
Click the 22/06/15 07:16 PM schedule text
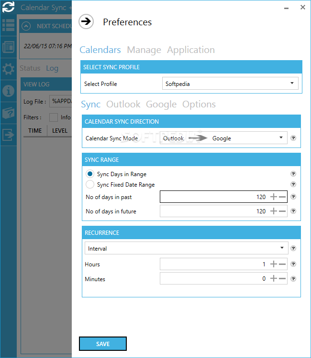[48, 46]
